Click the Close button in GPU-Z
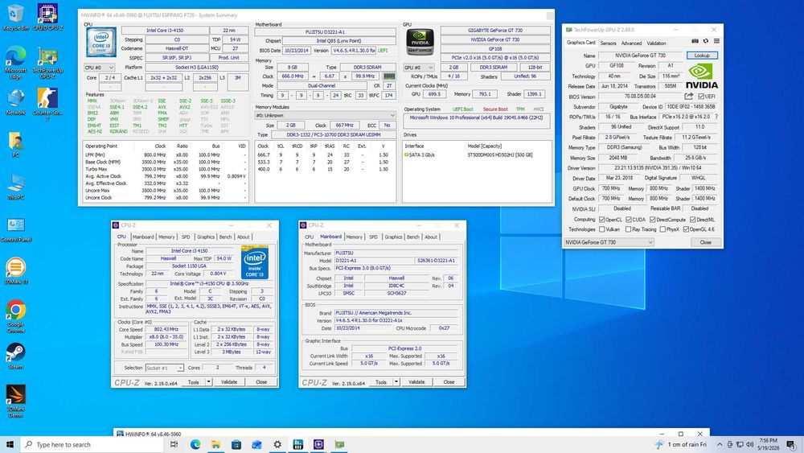This screenshot has height=453, width=804. pyautogui.click(x=706, y=242)
